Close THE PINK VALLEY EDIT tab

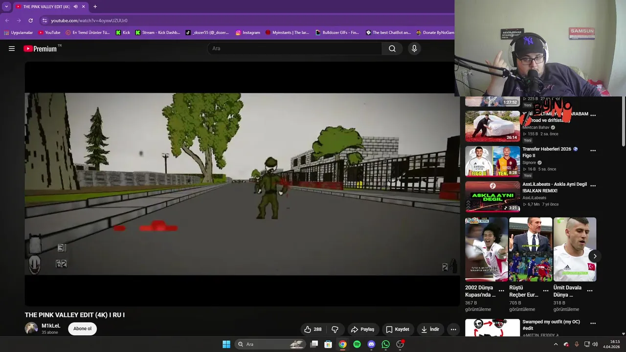[83, 6]
